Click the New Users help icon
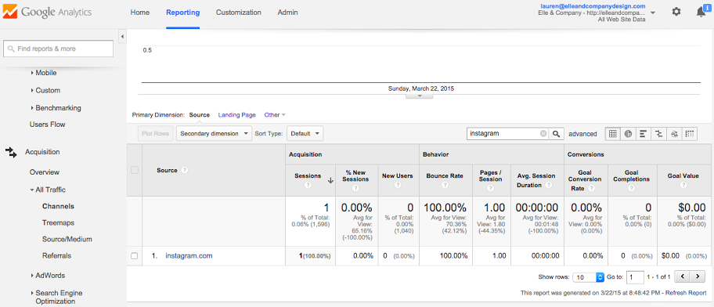 398,185
